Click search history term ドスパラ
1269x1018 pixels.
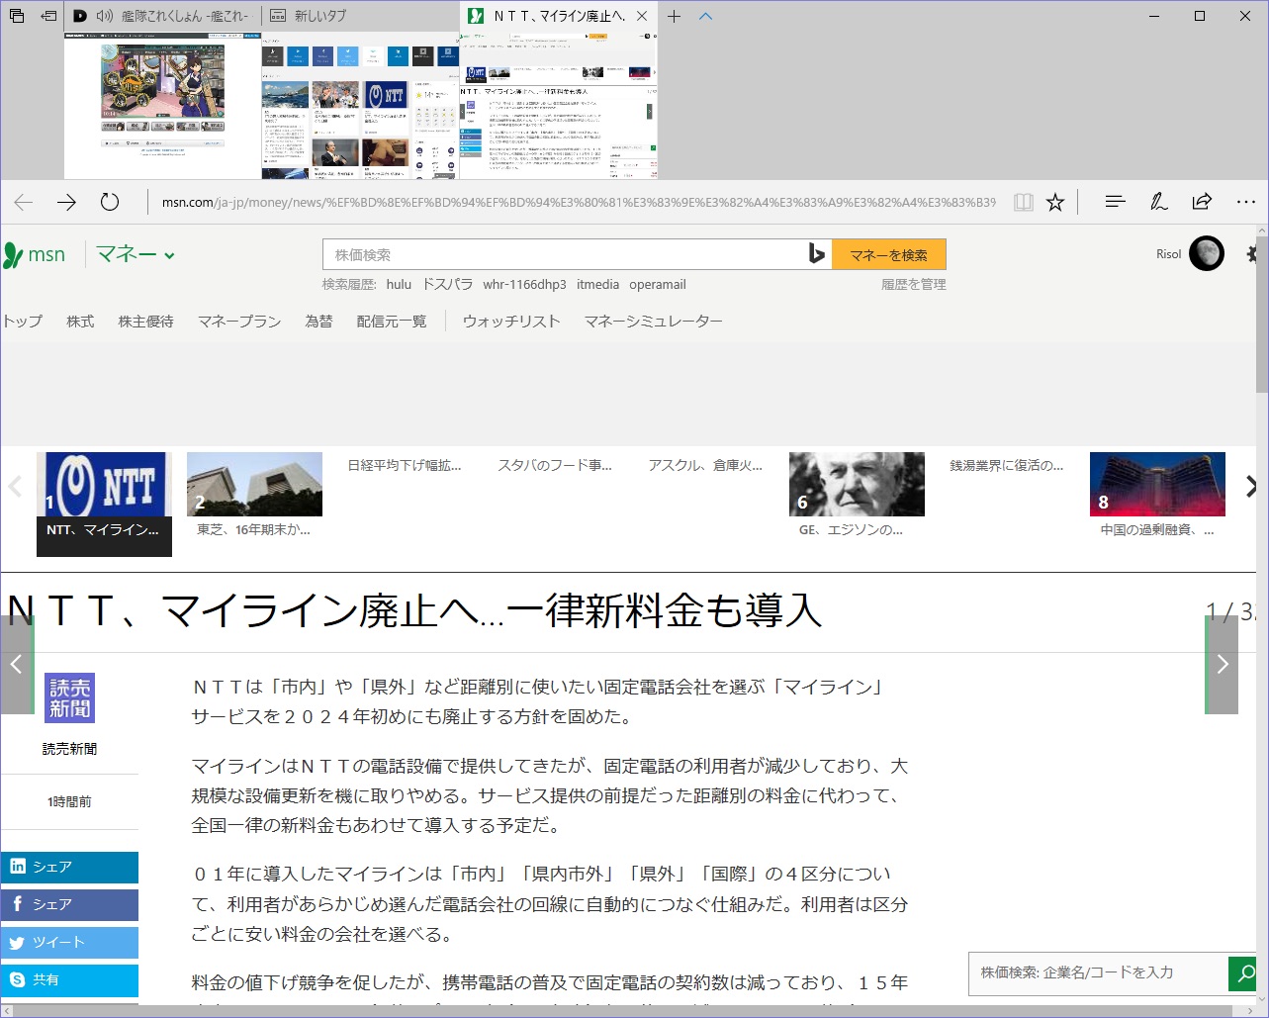tap(447, 285)
